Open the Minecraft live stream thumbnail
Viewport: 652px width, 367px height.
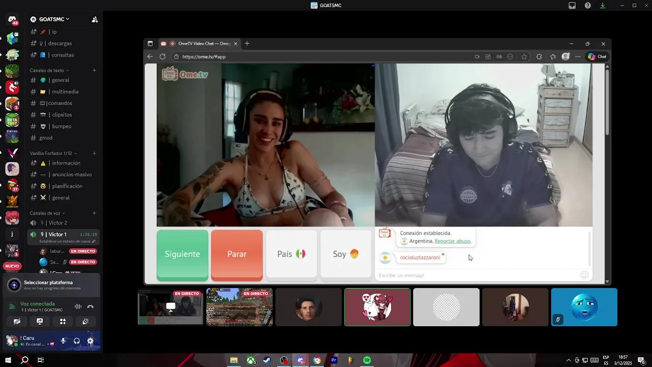pos(239,307)
